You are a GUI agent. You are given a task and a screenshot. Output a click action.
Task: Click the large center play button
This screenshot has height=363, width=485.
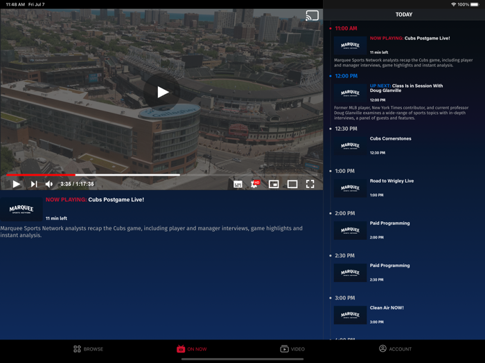pyautogui.click(x=161, y=92)
